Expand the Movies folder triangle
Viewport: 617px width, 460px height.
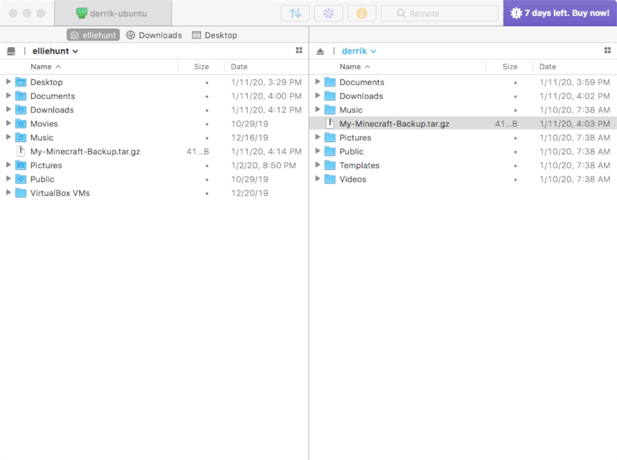point(8,123)
